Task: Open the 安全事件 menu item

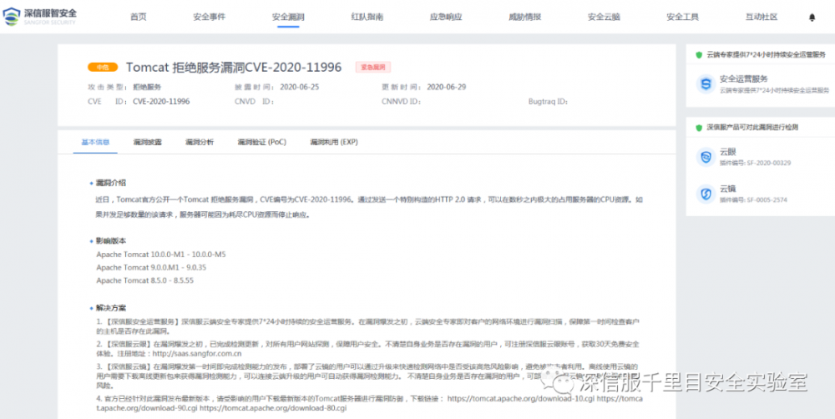Action: pyautogui.click(x=210, y=17)
